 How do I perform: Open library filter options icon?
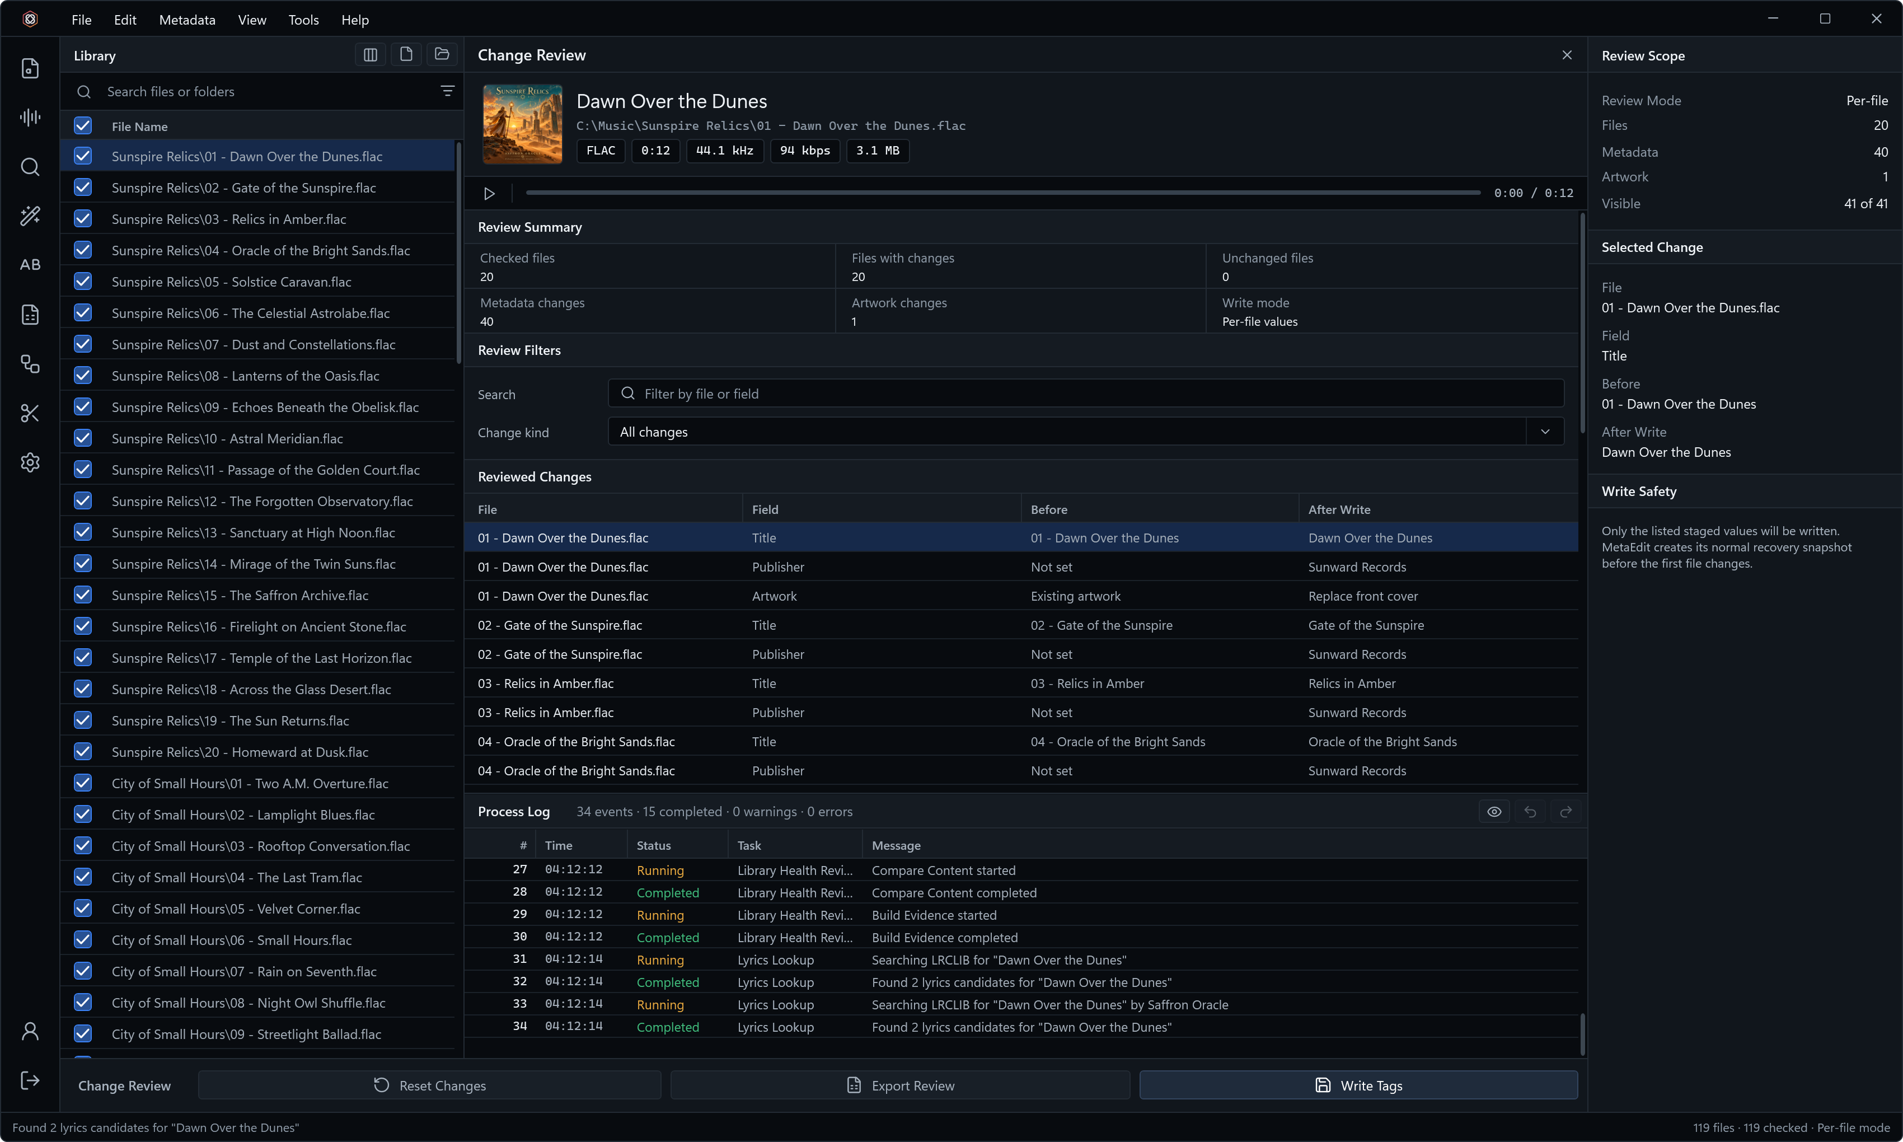coord(447,91)
